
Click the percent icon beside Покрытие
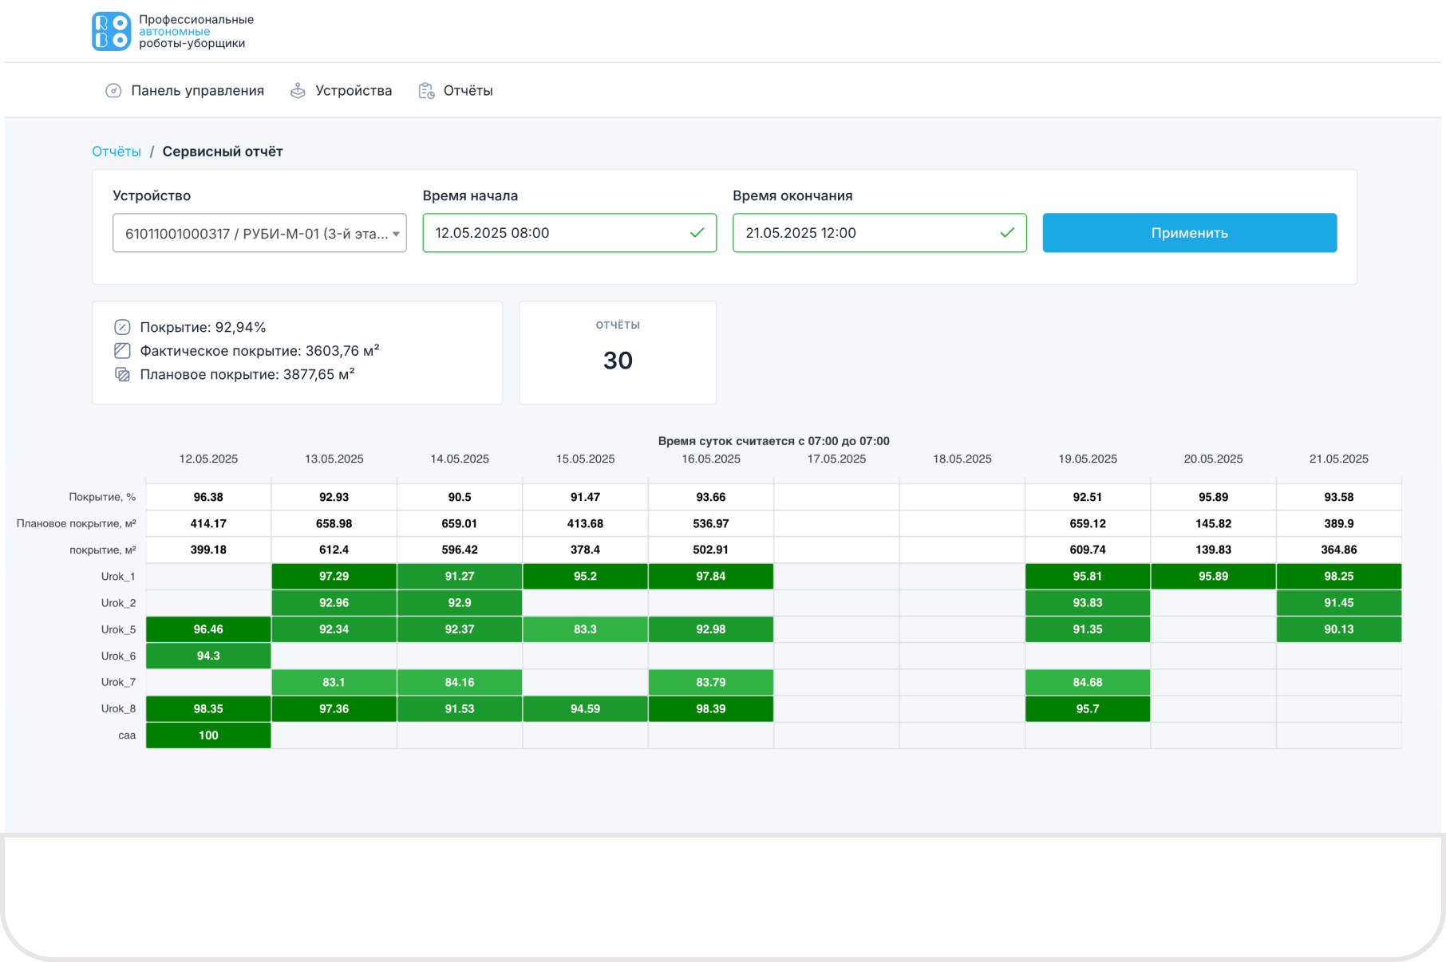tap(122, 327)
